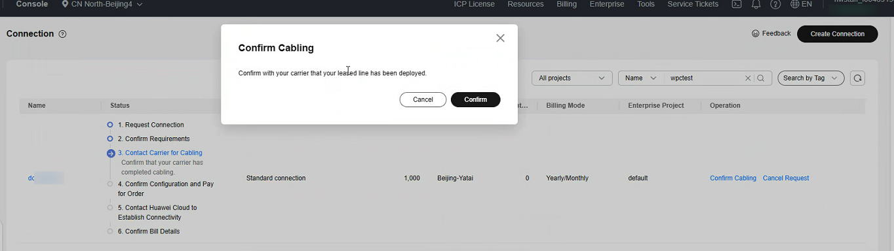Open the notifications bell

[756, 4]
